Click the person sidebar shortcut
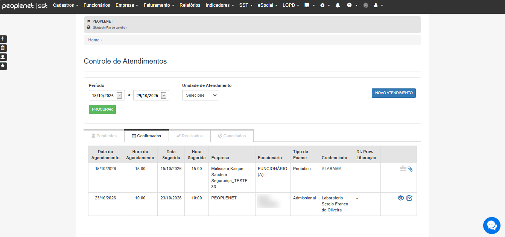Viewport: 505px width, 237px height. coord(3,57)
